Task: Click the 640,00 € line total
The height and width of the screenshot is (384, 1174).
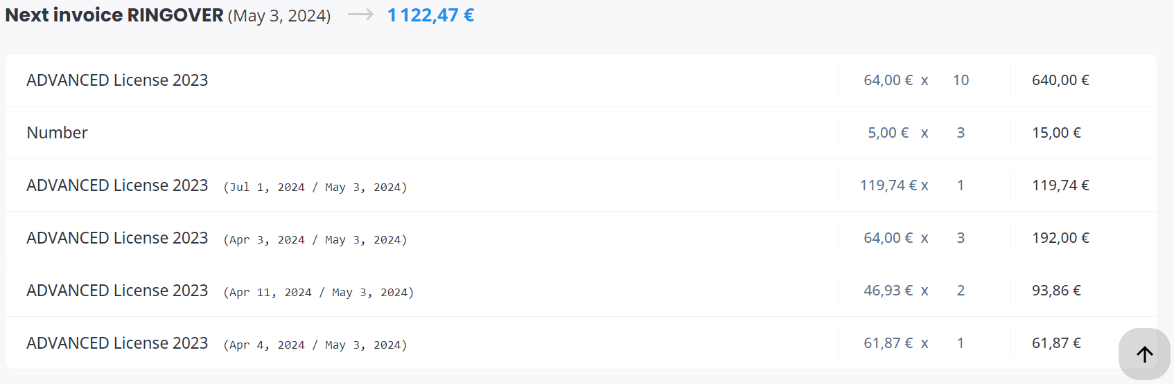Action: click(x=1060, y=80)
